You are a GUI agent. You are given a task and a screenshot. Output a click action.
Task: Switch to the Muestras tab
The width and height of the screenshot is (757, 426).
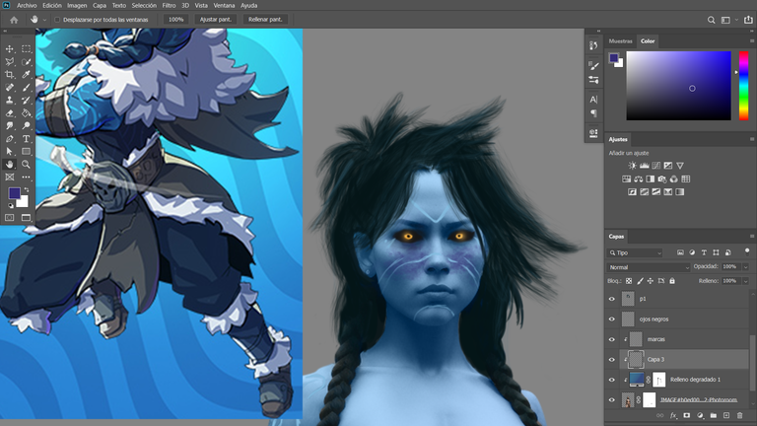click(620, 41)
